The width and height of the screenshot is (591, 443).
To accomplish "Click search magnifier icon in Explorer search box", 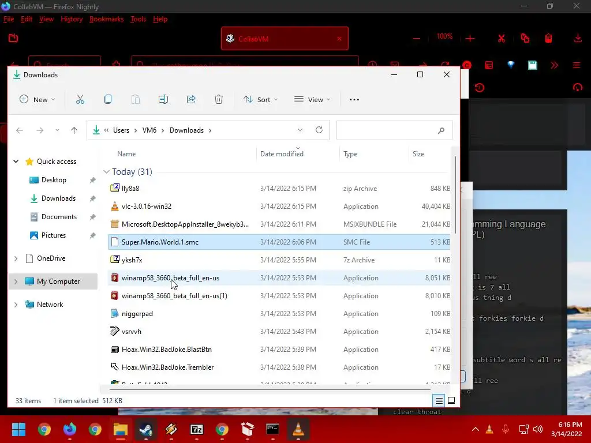I will [441, 130].
